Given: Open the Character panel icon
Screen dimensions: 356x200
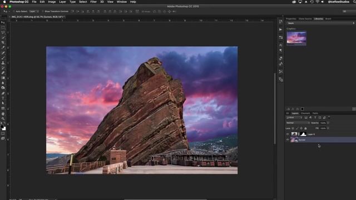Looking at the screenshot, I should (281, 45).
